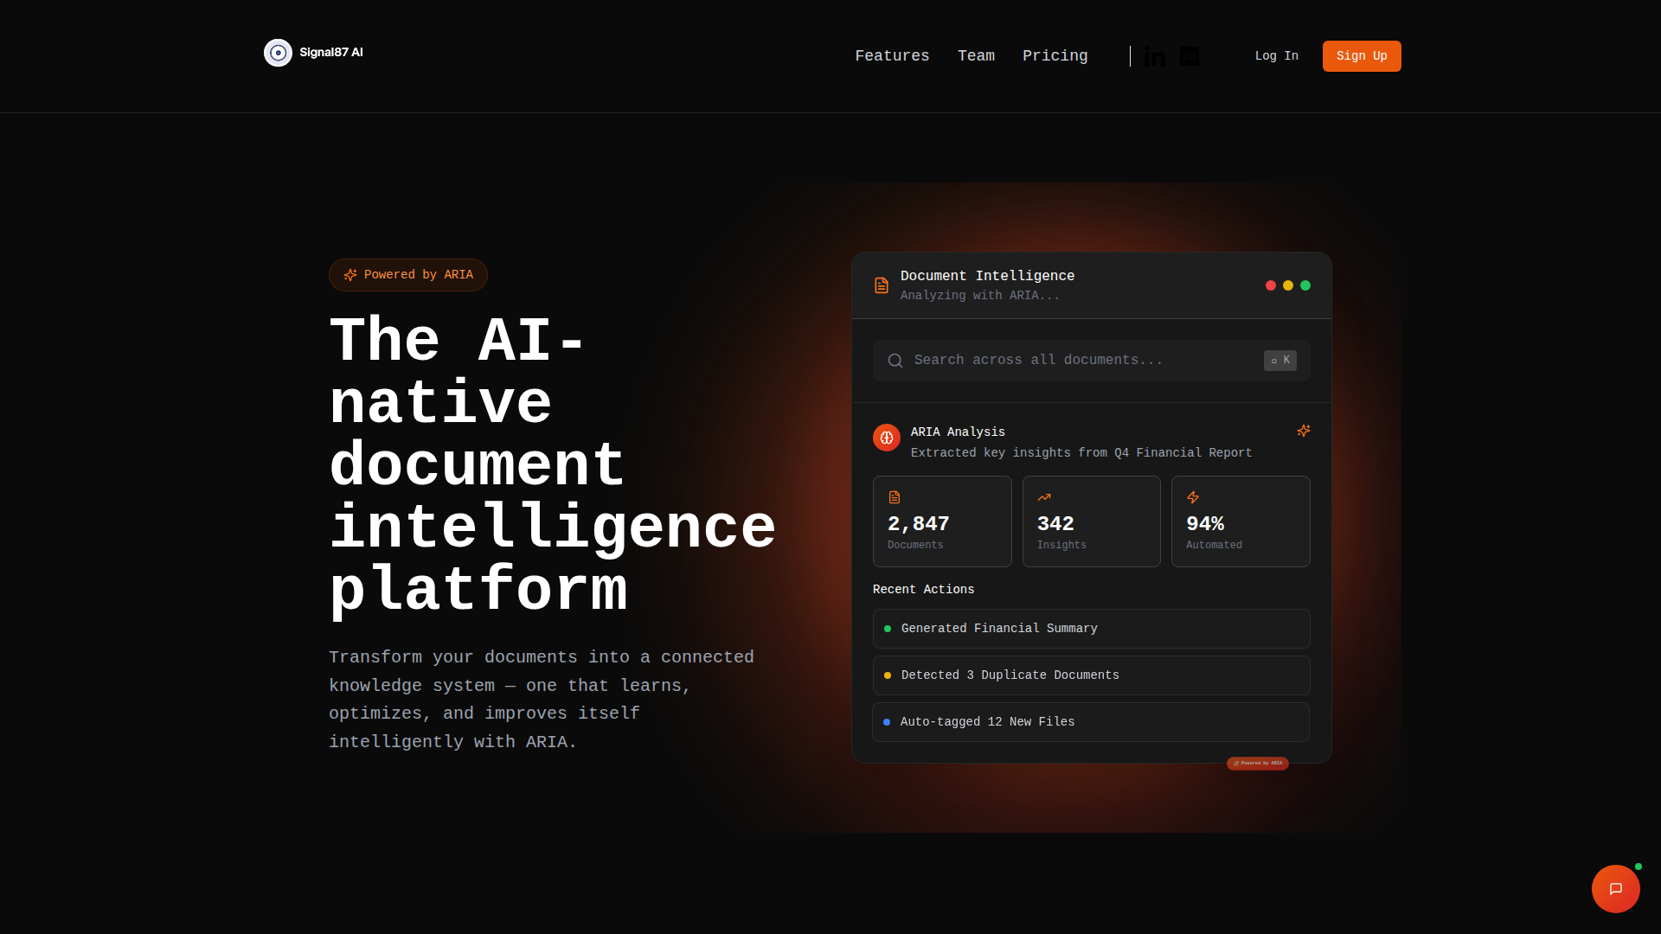
Task: Open the chat widget bubble
Action: click(x=1615, y=888)
